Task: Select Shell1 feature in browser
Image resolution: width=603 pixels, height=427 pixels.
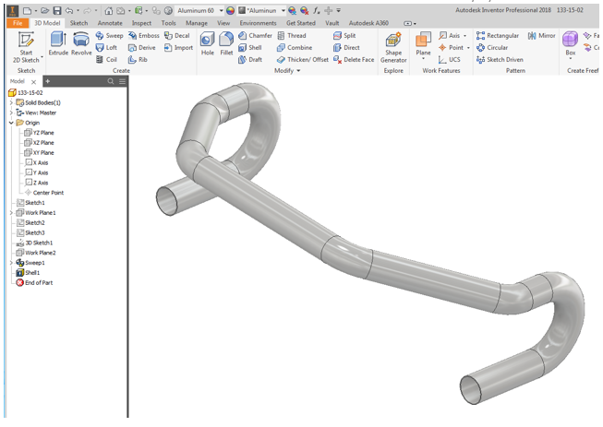Action: [28, 273]
